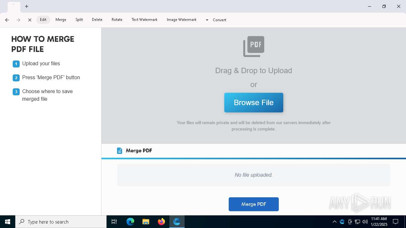Open the Edit menu item
The width and height of the screenshot is (406, 228).
[43, 20]
